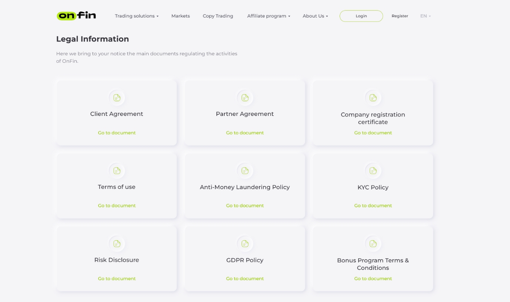Open the EN language selector
This screenshot has width=510, height=302.
pos(425,16)
